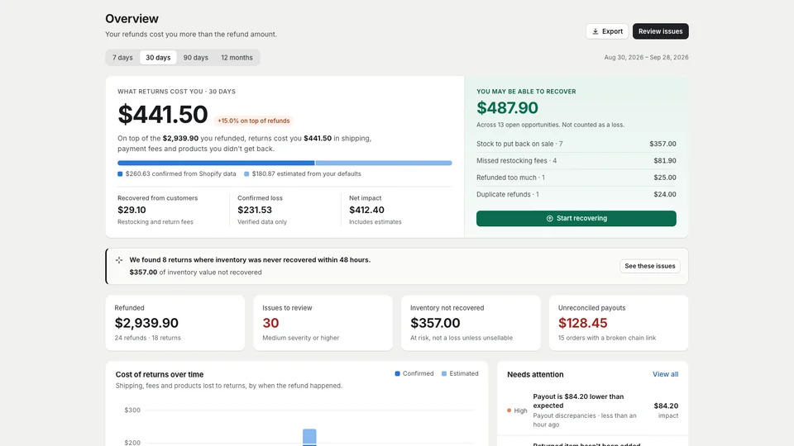Click See these issues button

pos(650,266)
